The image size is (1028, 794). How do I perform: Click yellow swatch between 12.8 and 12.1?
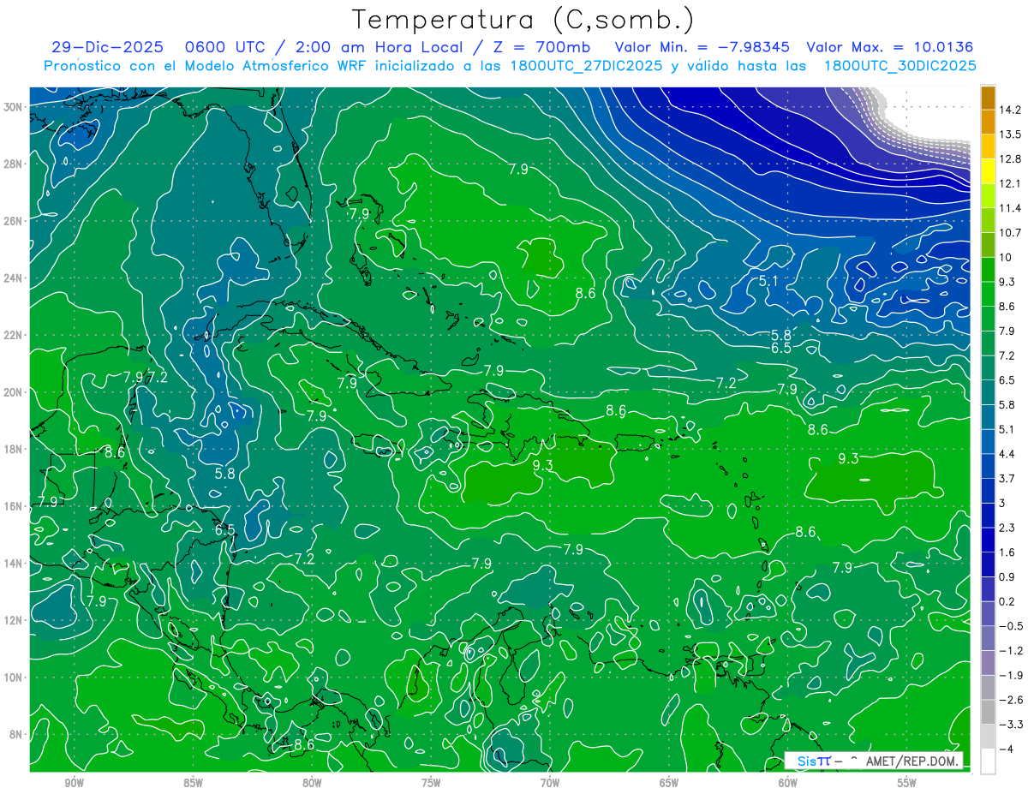988,171
